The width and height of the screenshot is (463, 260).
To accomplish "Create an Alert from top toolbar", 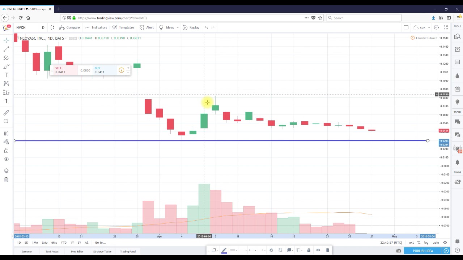I will pyautogui.click(x=147, y=27).
